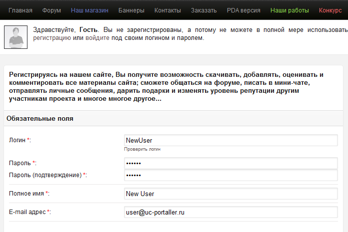The height and width of the screenshot is (232, 348).
Task: Focus the Логин field containing NewUser
Action: pyautogui.click(x=230, y=140)
